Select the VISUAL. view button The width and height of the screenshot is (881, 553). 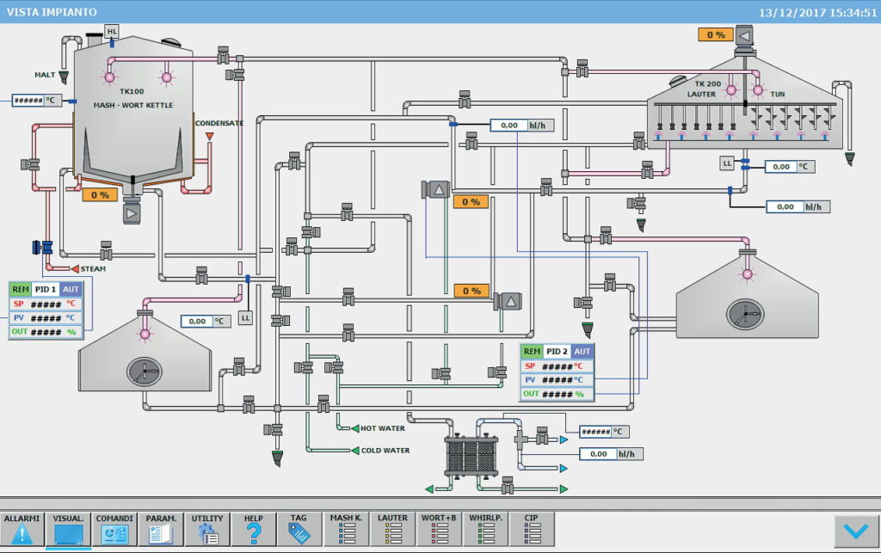pyautogui.click(x=68, y=529)
